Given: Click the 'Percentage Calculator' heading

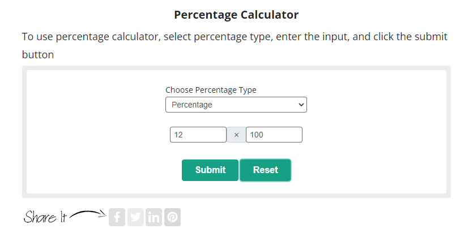Looking at the screenshot, I should click(x=236, y=15).
